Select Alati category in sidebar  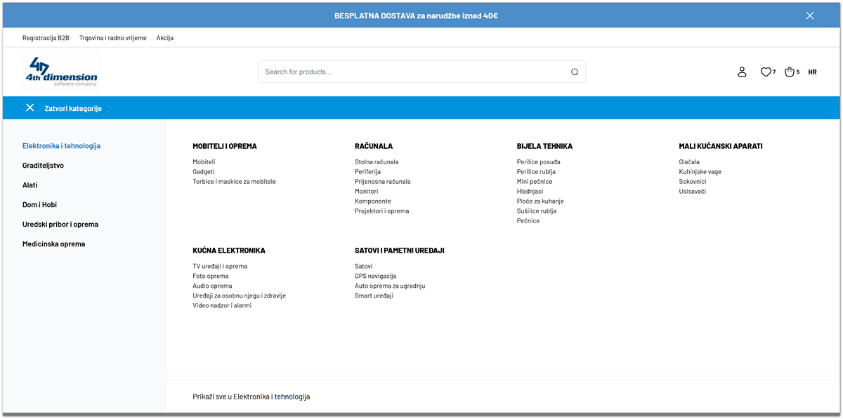(x=30, y=185)
